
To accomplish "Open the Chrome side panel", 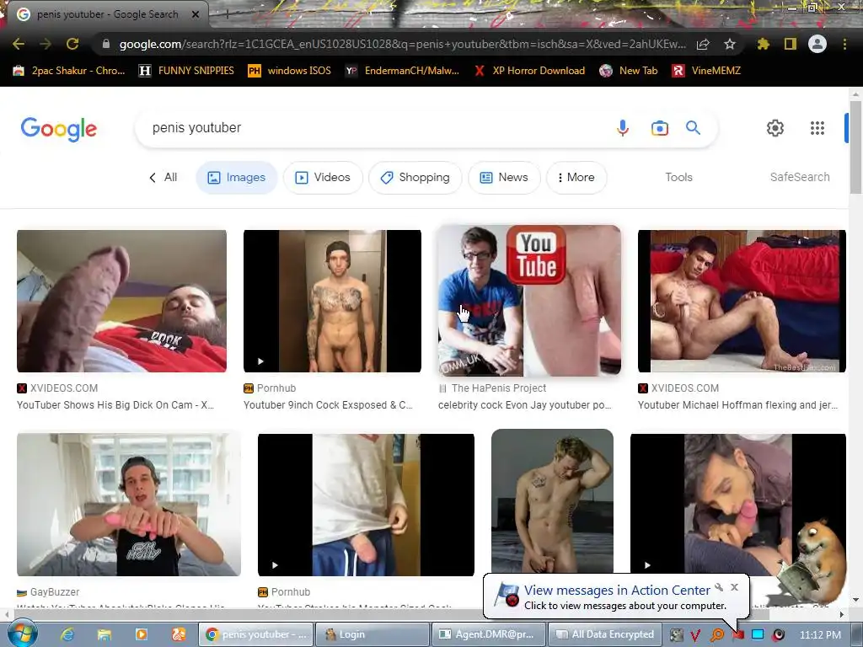I will coord(791,44).
